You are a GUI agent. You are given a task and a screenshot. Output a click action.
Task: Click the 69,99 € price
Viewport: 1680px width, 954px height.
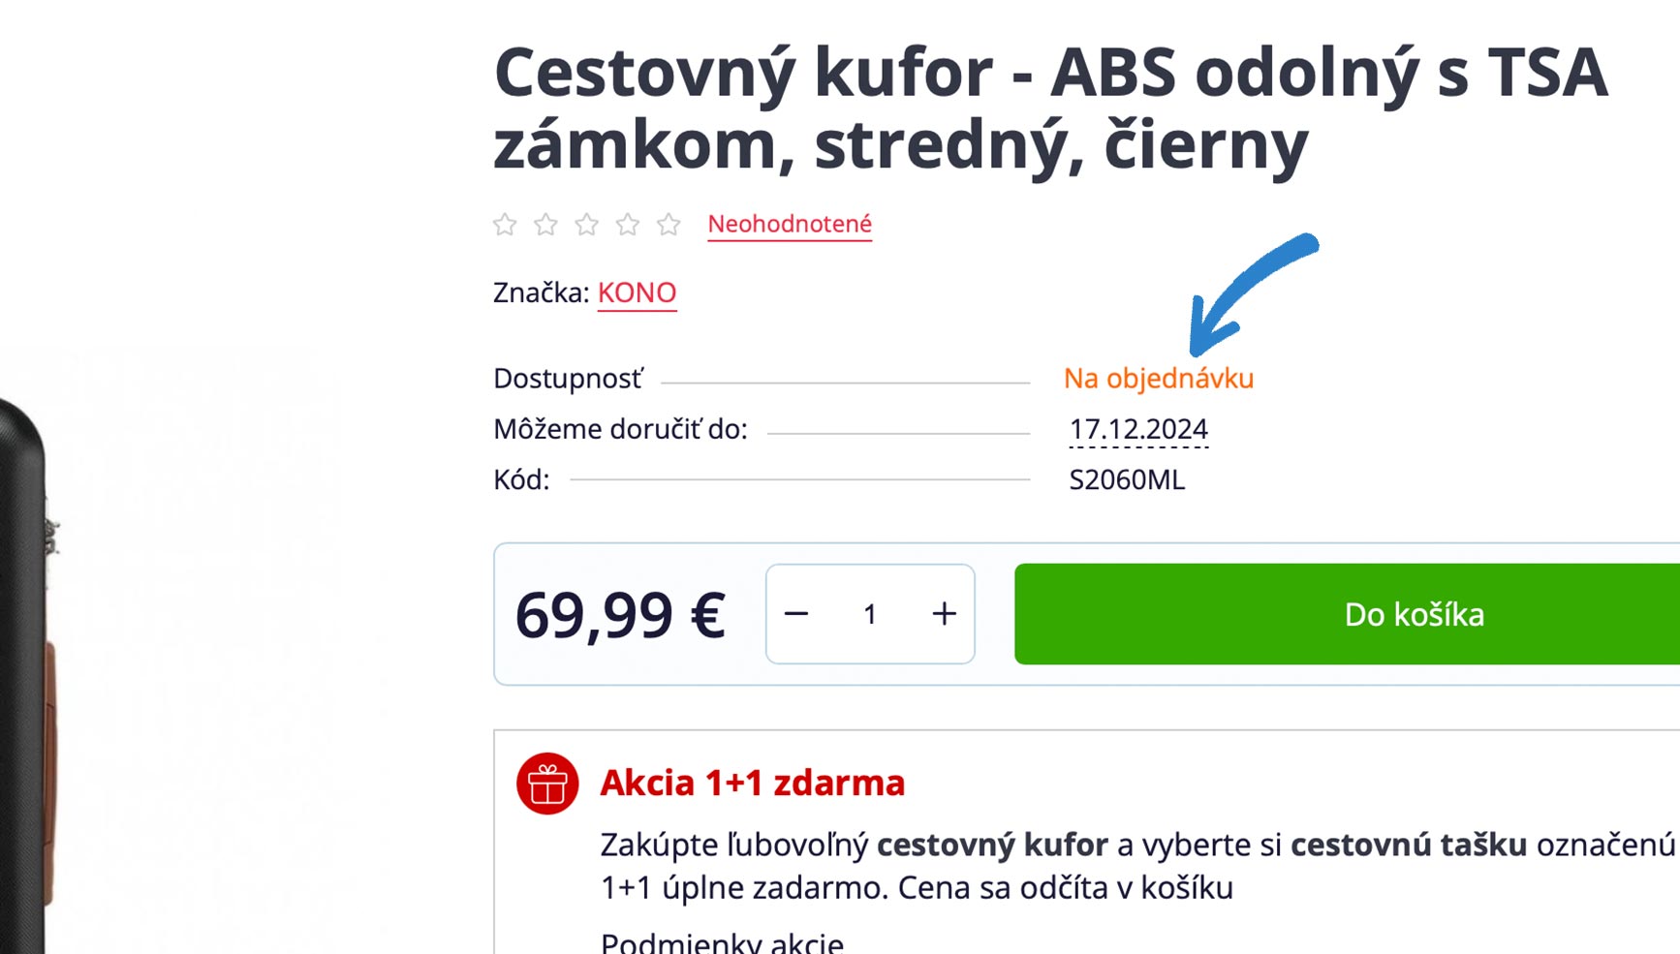point(620,614)
